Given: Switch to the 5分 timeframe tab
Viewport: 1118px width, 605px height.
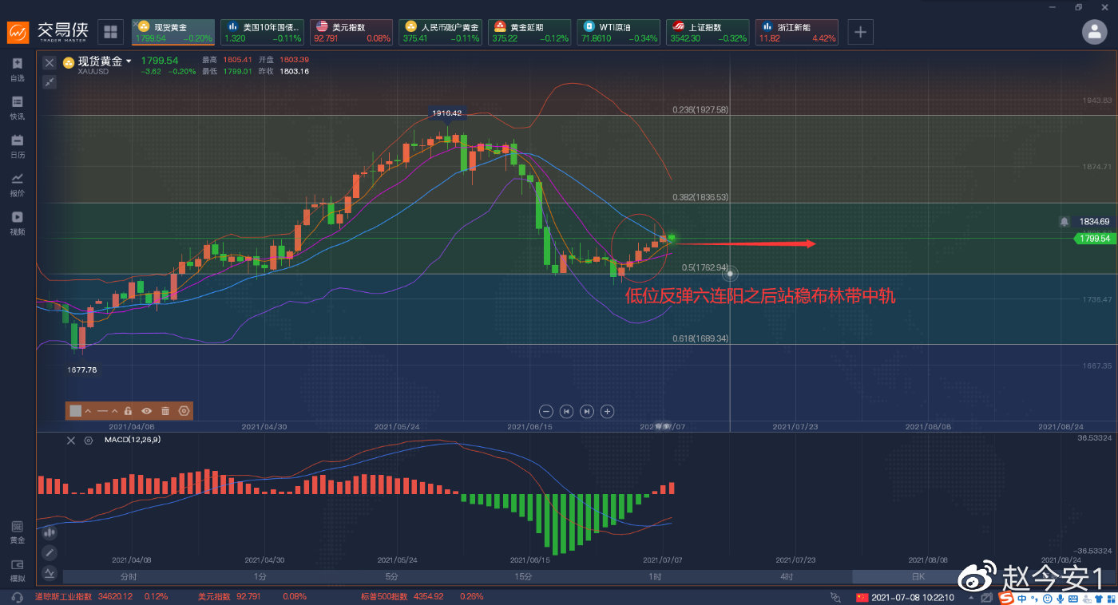Looking at the screenshot, I should point(391,576).
